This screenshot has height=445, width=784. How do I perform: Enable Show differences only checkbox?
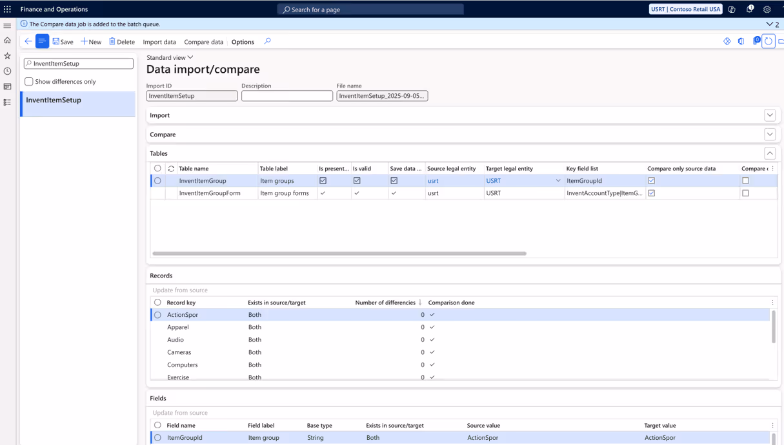pos(29,82)
